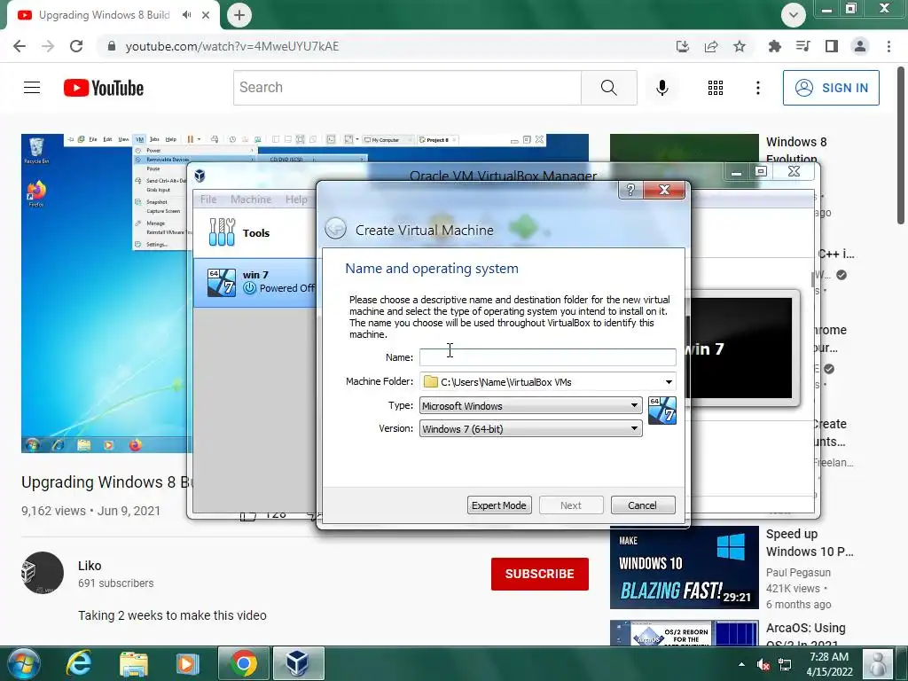The width and height of the screenshot is (908, 681).
Task: Open Machine menu in VirtualBox Manager
Action: 251,200
